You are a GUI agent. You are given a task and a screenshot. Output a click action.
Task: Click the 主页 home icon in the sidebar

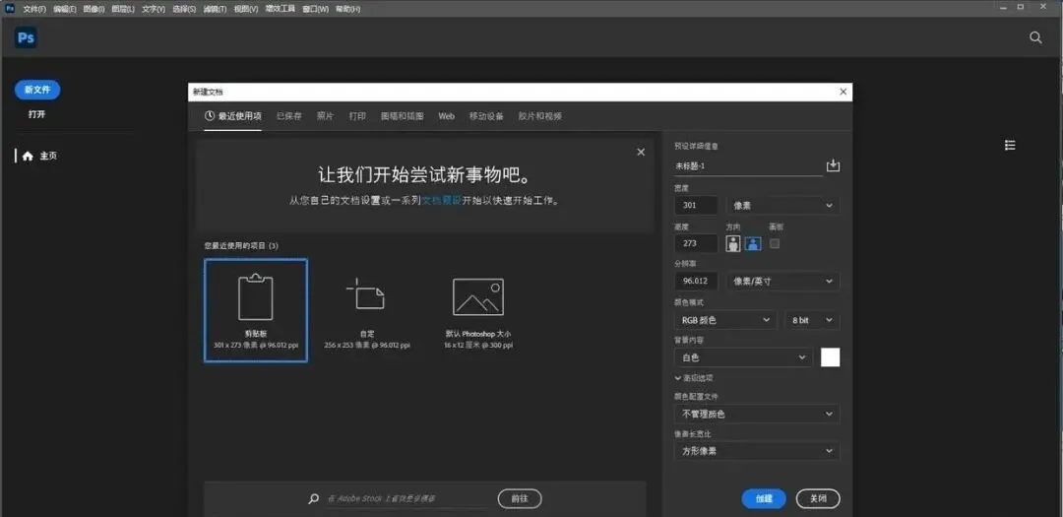pos(28,156)
